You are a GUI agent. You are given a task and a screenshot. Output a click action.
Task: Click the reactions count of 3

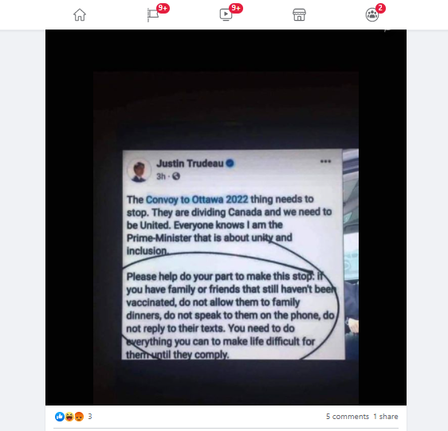90,417
